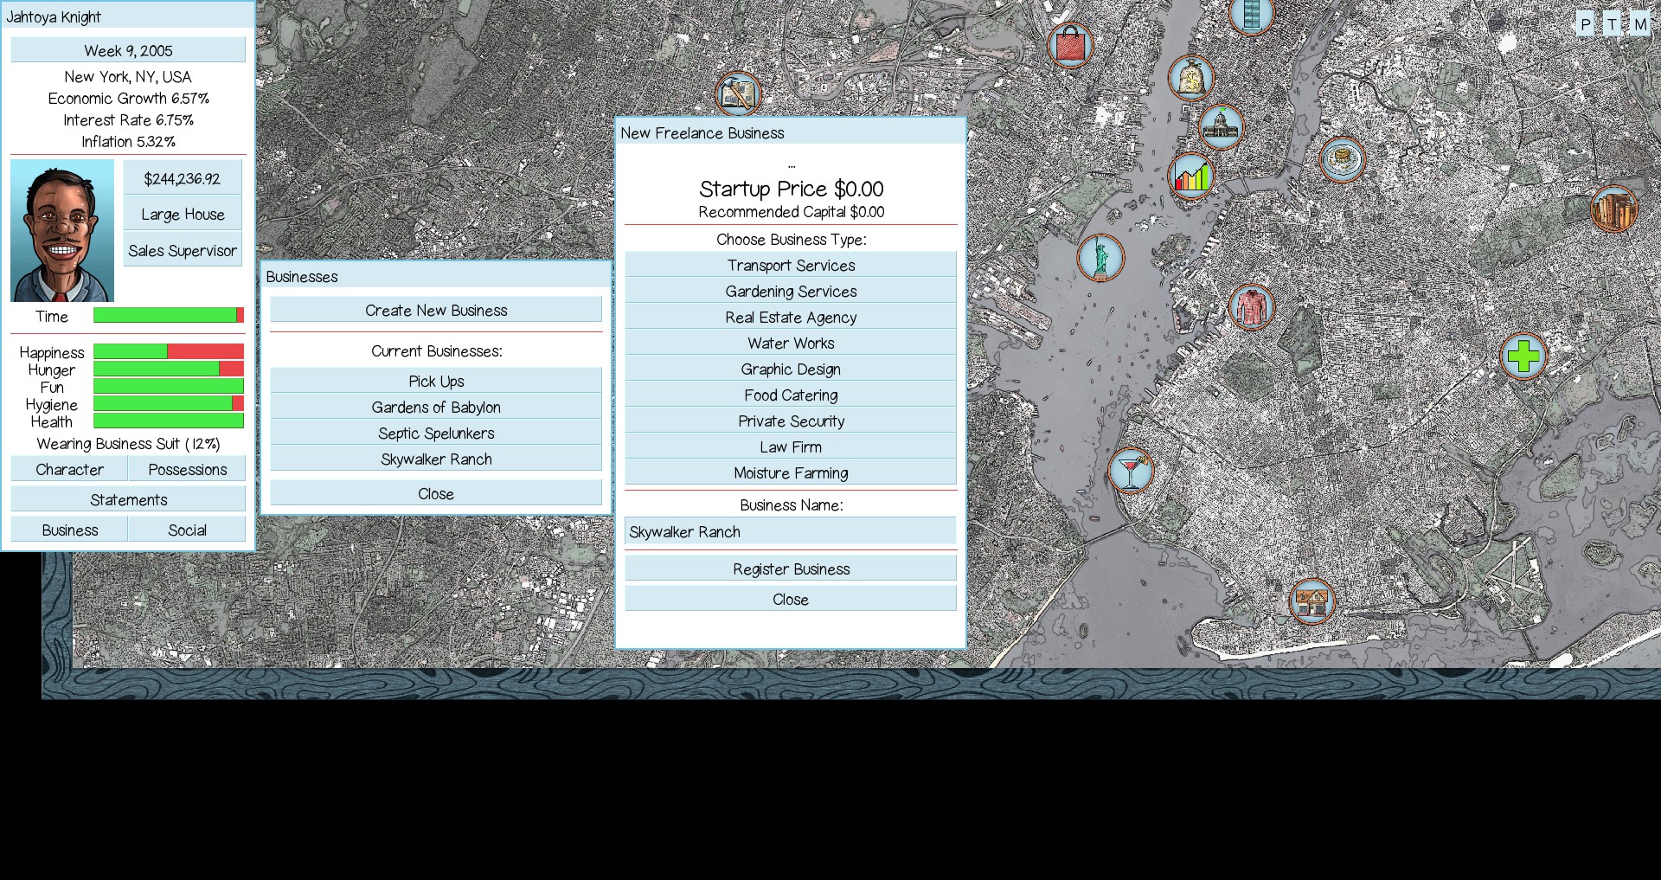This screenshot has width=1661, height=880.
Task: Open the cocktail glass bar icon
Action: (1131, 470)
